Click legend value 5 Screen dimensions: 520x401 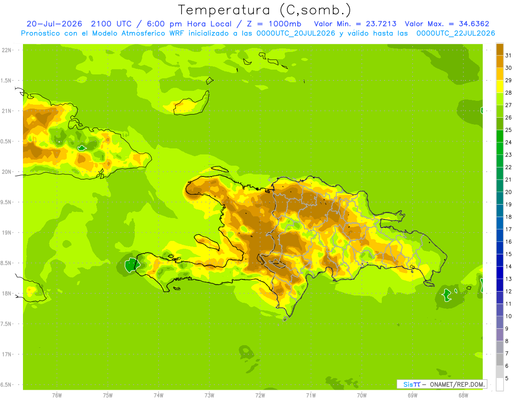[507, 378]
